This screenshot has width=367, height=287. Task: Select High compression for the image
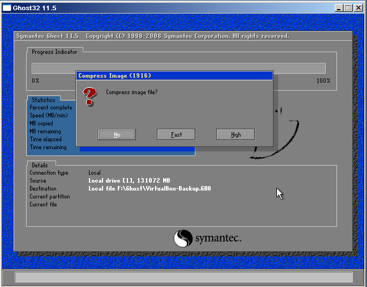(x=236, y=134)
